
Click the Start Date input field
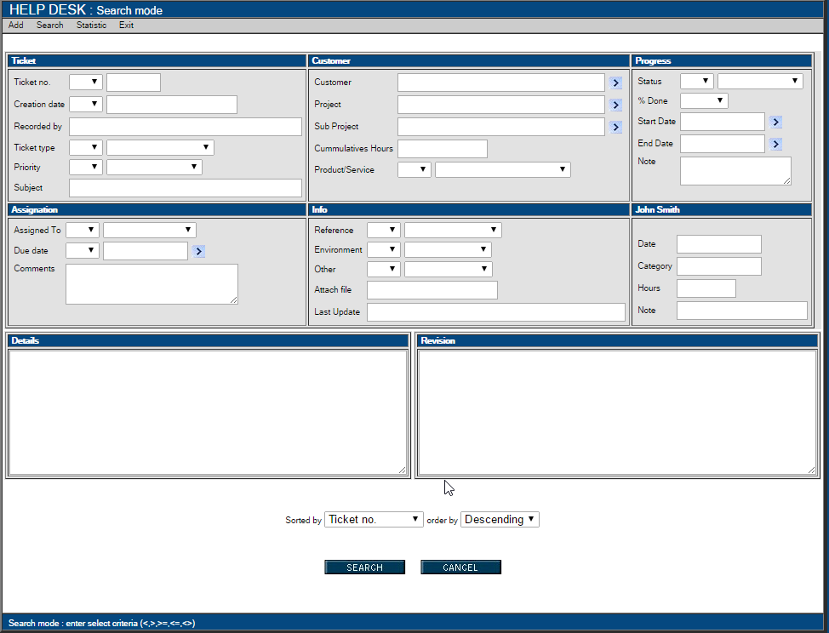click(723, 122)
